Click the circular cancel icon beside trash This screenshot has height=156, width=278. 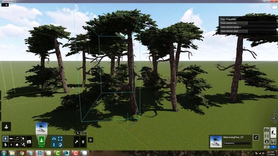91,140
